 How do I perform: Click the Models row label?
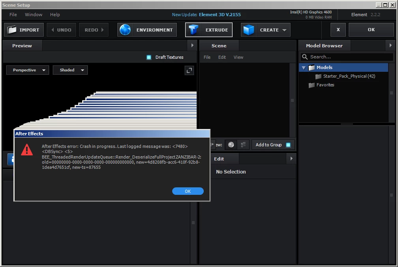(x=325, y=67)
